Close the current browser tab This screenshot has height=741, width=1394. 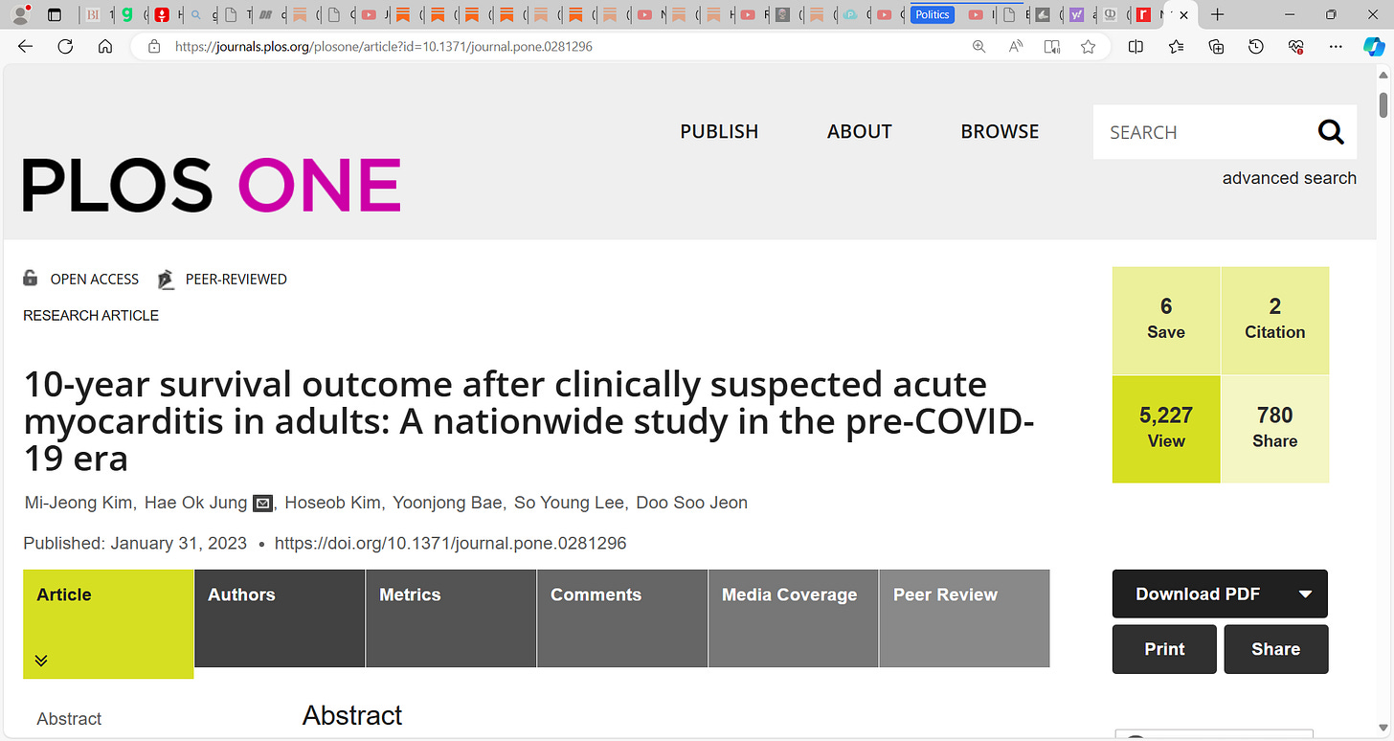click(x=1184, y=14)
